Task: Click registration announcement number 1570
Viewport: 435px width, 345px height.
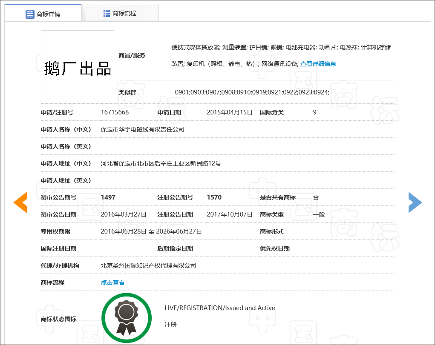Action: pyautogui.click(x=214, y=197)
